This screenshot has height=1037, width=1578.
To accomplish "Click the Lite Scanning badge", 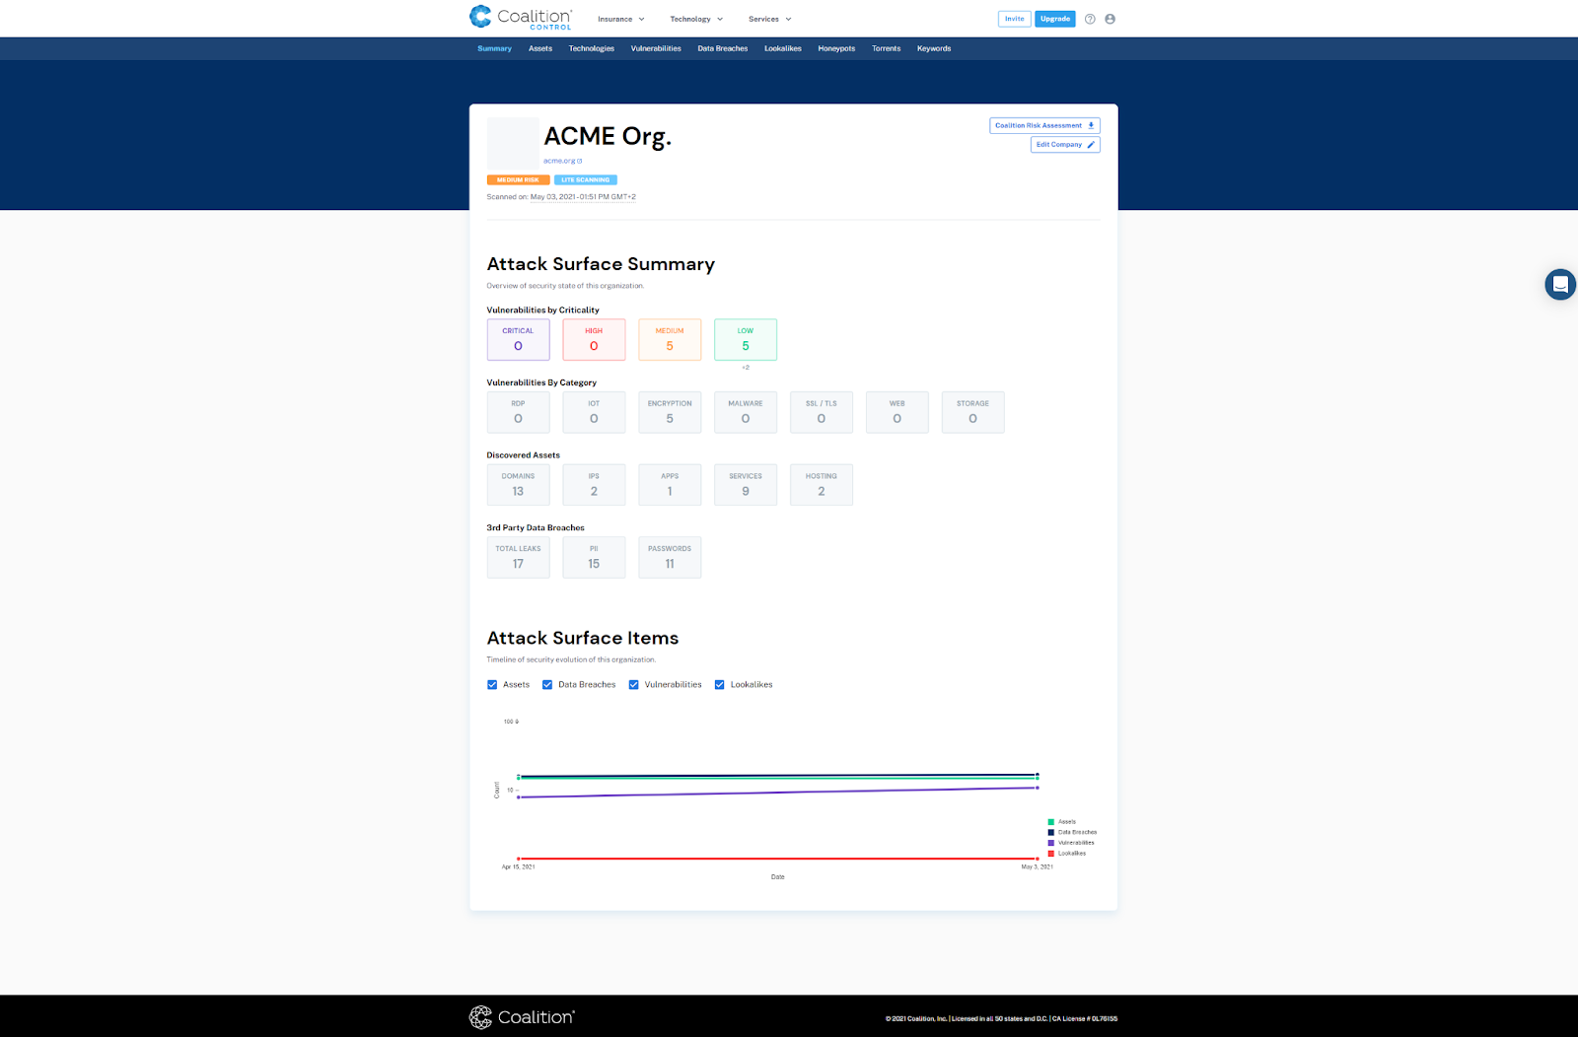I will tap(586, 180).
